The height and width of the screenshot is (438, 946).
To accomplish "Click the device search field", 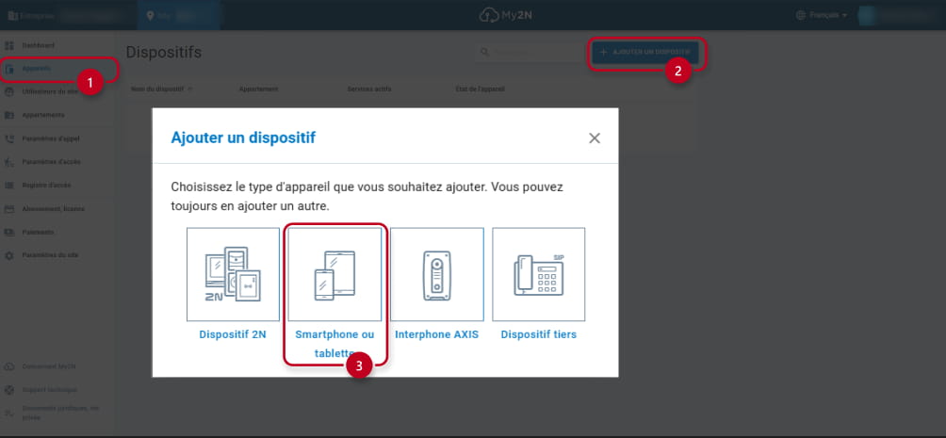I will click(x=529, y=53).
